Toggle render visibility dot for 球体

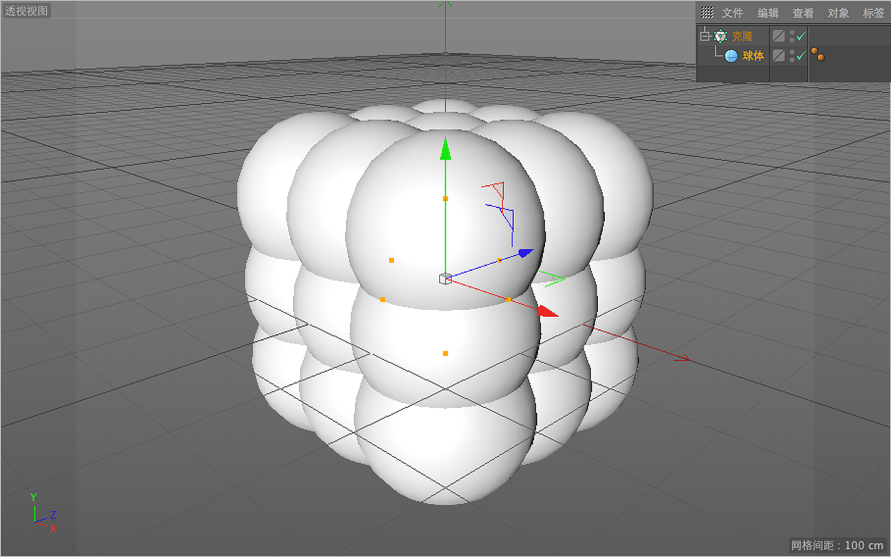tap(792, 58)
